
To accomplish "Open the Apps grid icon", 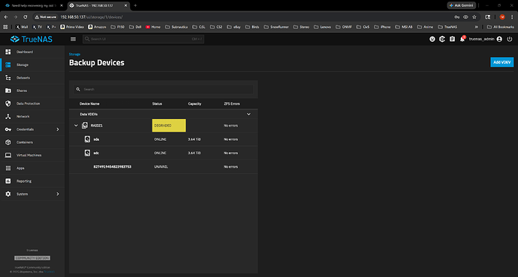I will (x=8, y=168).
